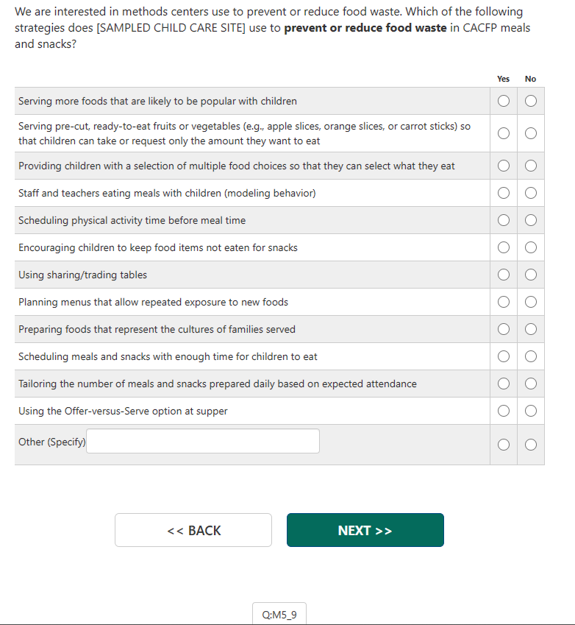Viewport: 575px width, 625px height.
Task: Select Yes for Offer-versus-Serve at supper
Action: click(x=504, y=411)
